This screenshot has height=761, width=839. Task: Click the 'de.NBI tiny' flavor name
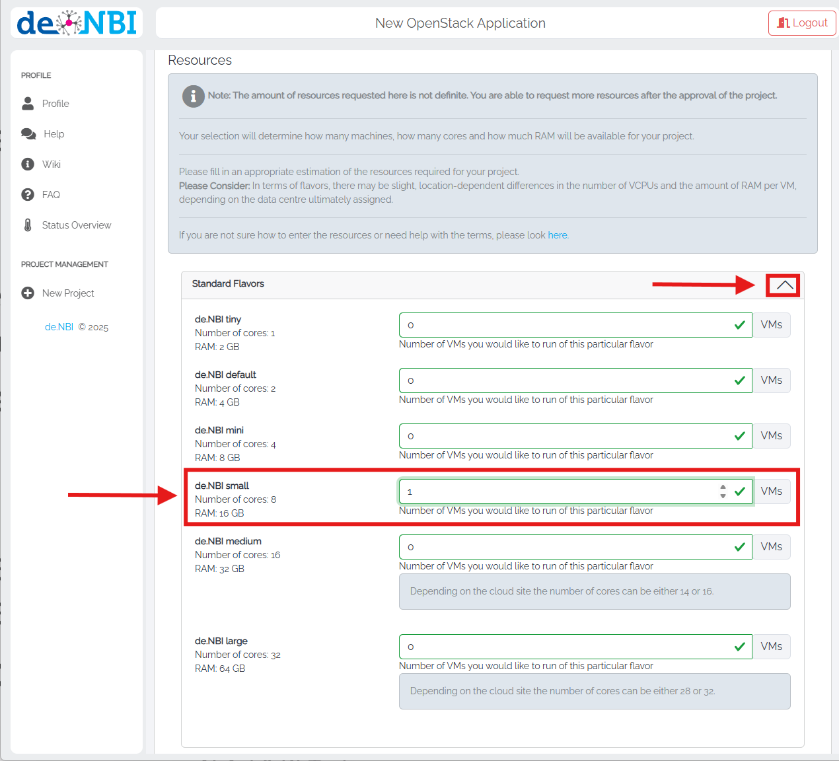click(218, 319)
